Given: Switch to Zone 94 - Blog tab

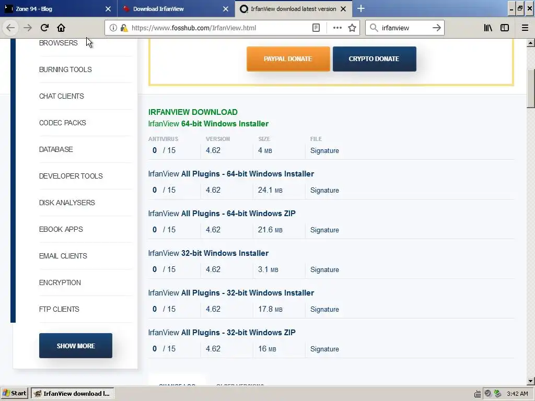Looking at the screenshot, I should [58, 9].
